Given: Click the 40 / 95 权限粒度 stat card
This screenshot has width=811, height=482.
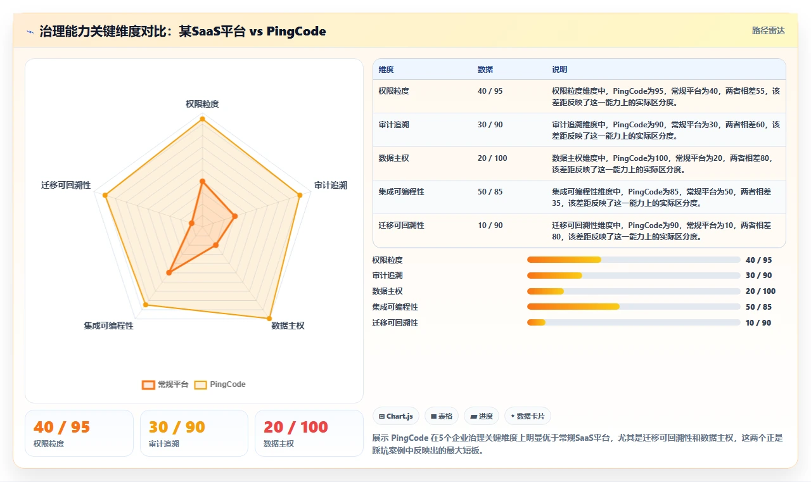Looking at the screenshot, I should (x=79, y=433).
